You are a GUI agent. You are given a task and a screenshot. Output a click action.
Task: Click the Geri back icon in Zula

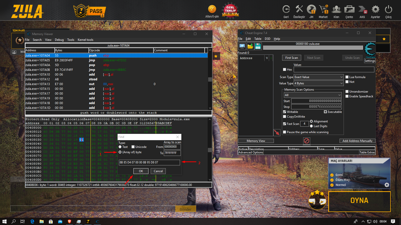[x=286, y=10]
